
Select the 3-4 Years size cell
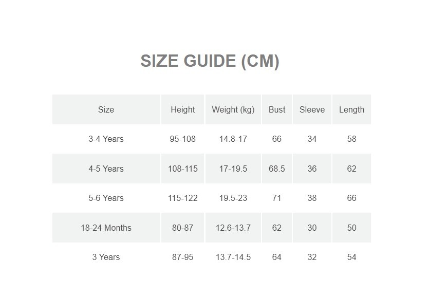[x=106, y=139]
